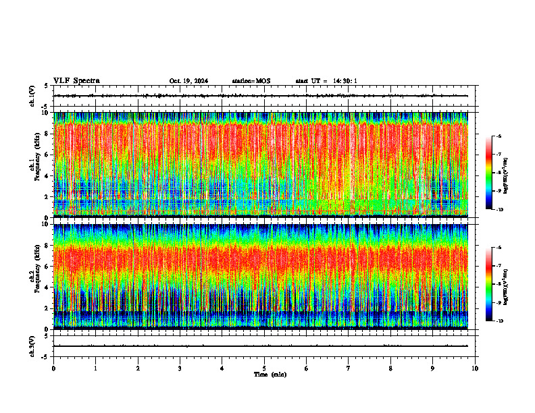Click the ch.3(V) axis label
Screen dimensions: 535x413
(32, 346)
